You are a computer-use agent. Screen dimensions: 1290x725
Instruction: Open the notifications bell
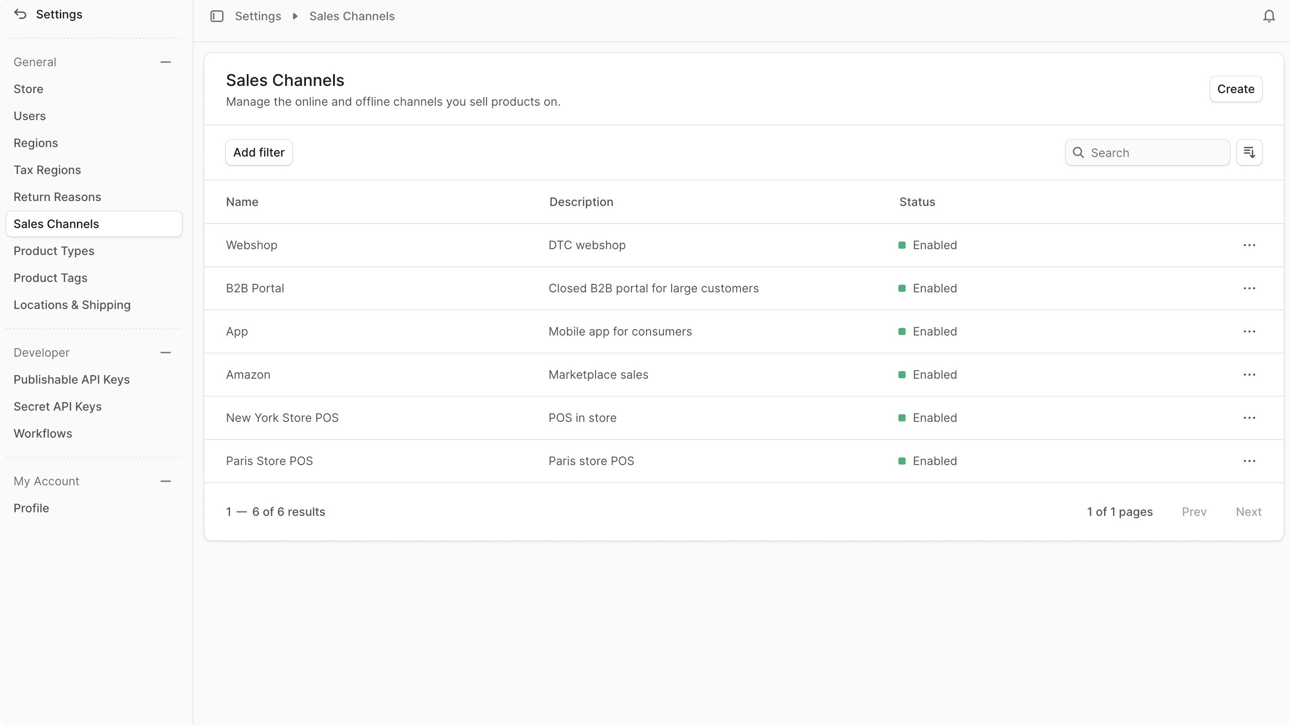(1269, 15)
